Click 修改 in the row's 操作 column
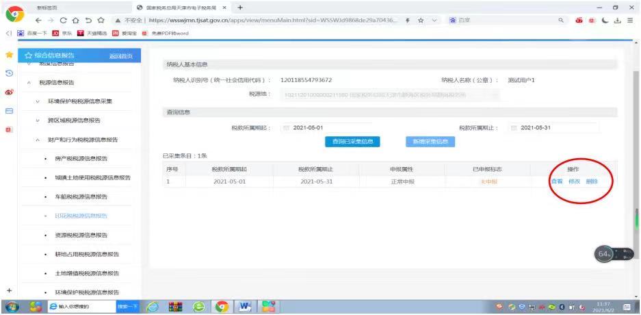This screenshot has width=641, height=315. (x=574, y=181)
